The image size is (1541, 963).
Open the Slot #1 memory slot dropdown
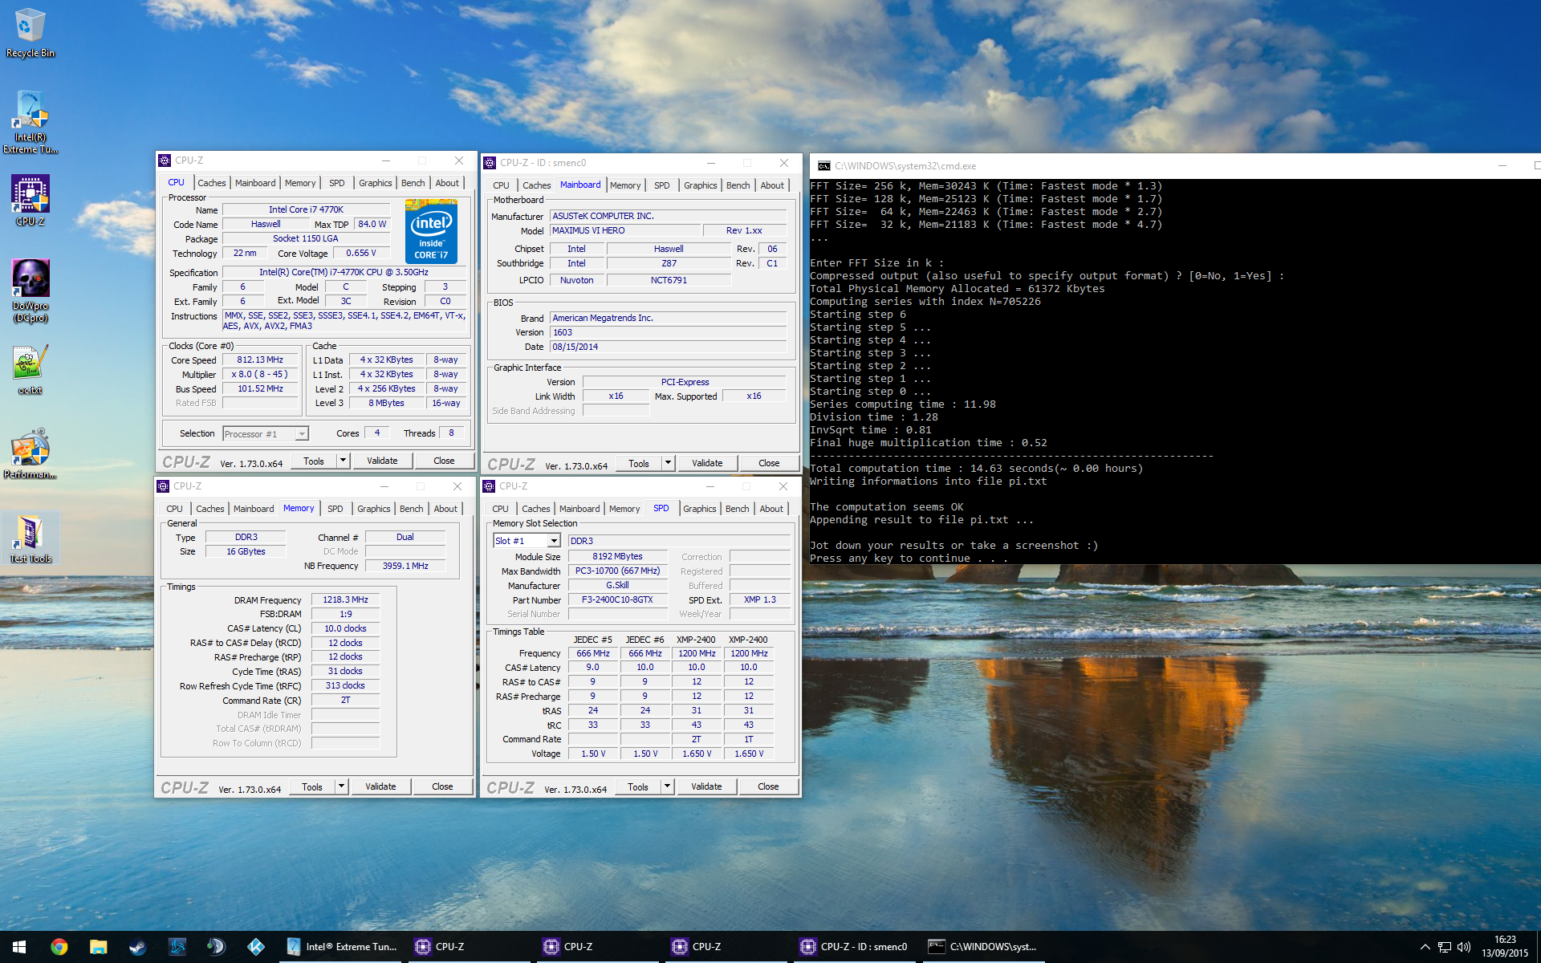click(x=527, y=541)
